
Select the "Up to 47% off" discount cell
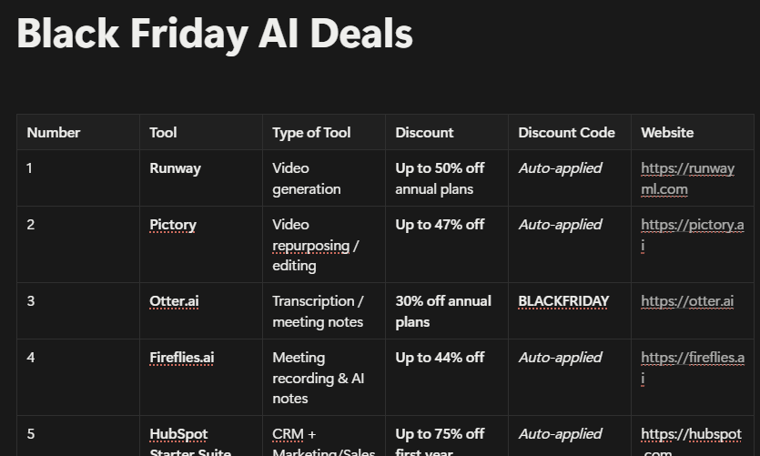coord(440,225)
